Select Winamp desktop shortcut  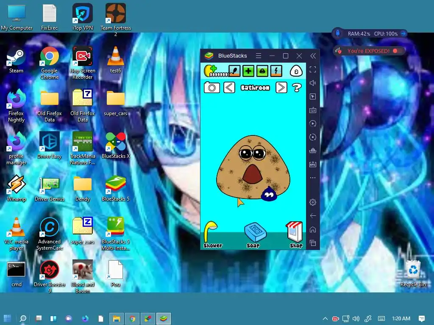16,188
